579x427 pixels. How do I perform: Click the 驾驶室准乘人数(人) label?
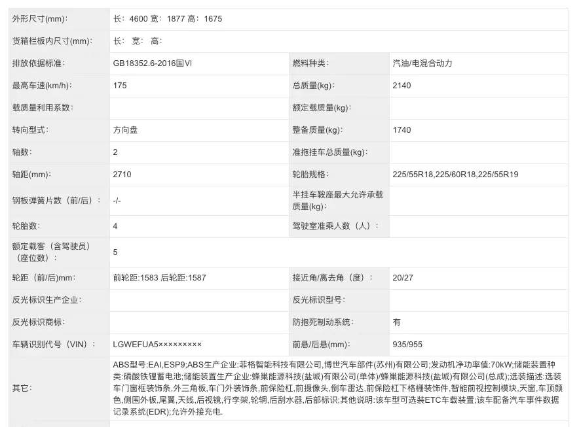pos(335,226)
